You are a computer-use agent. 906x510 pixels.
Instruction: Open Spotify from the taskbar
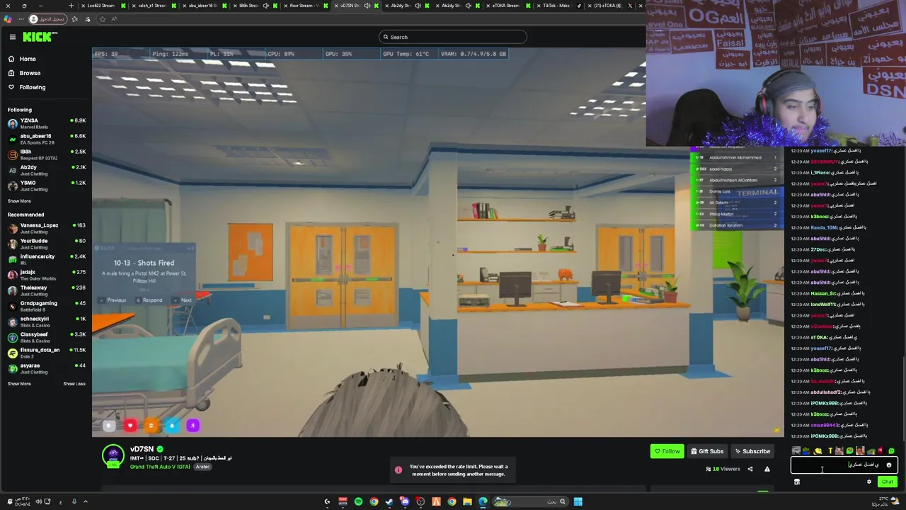[x=358, y=502]
